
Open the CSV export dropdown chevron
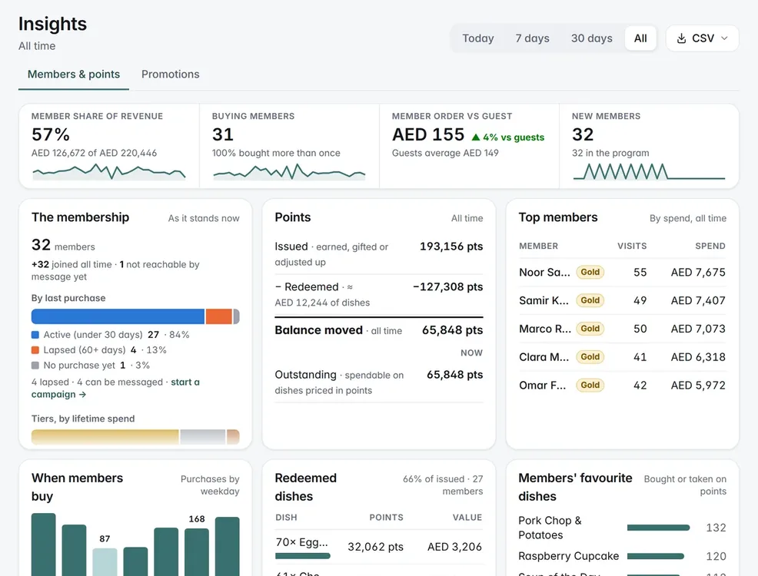tap(724, 38)
